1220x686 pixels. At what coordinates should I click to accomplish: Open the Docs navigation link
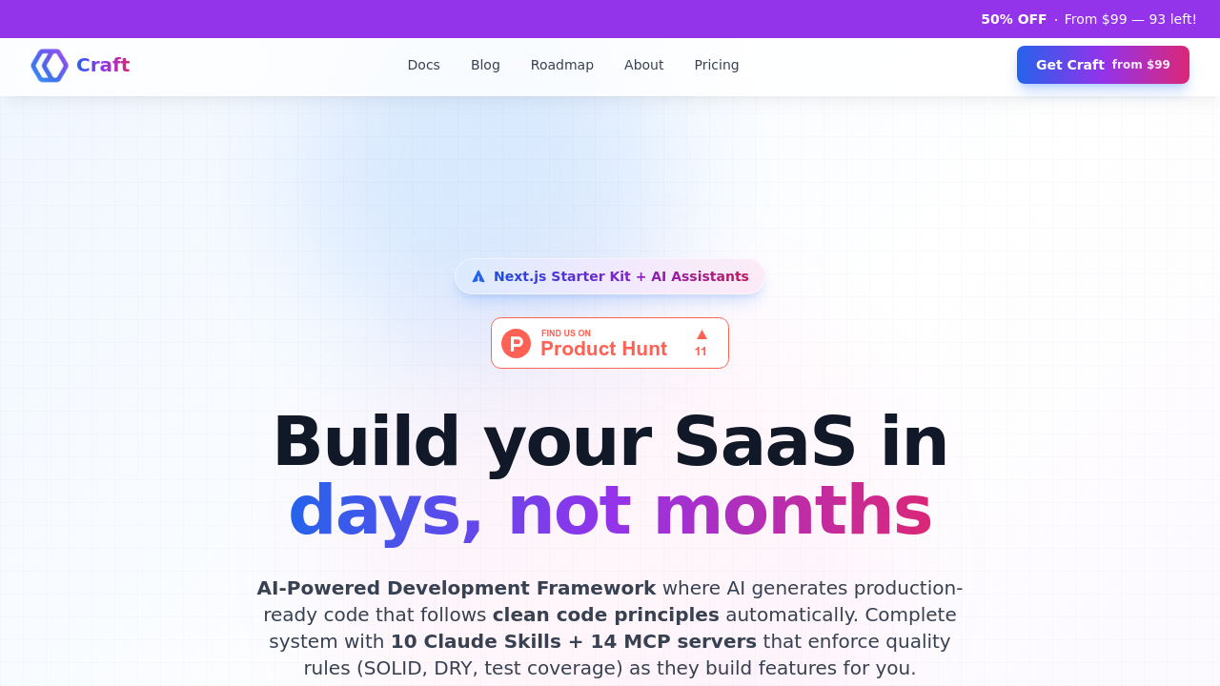423,65
